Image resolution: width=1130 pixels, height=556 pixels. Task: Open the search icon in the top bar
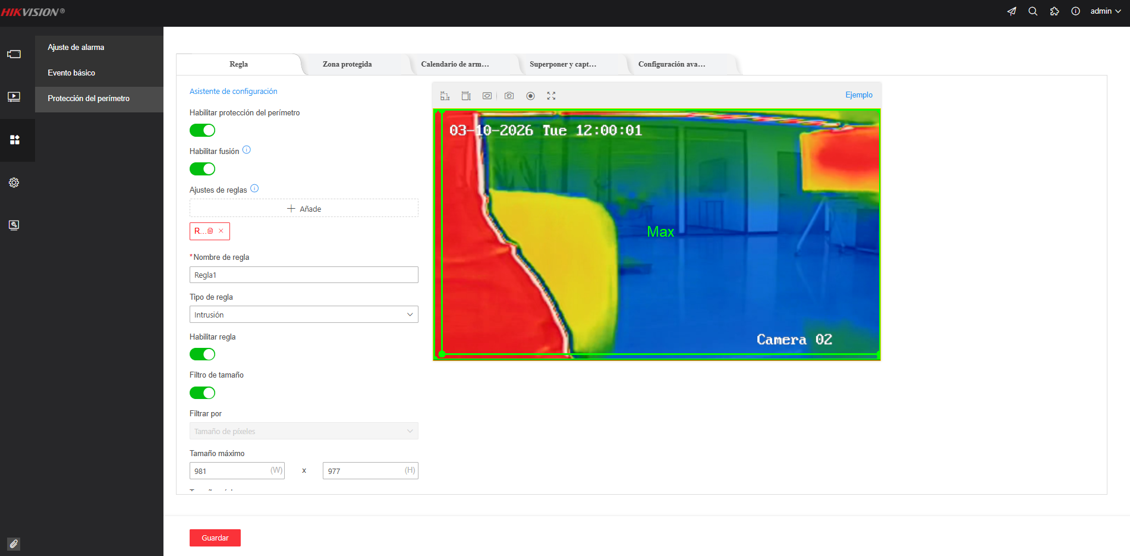1033,11
